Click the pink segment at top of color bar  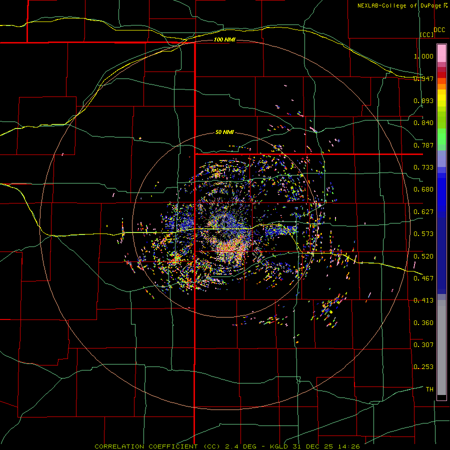point(441,53)
